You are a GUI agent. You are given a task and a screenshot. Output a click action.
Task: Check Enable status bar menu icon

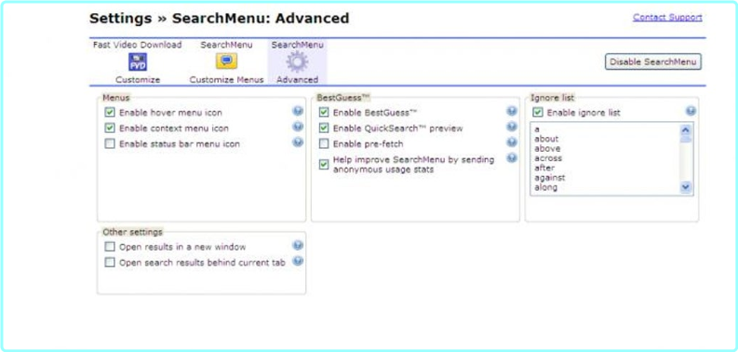click(x=110, y=143)
